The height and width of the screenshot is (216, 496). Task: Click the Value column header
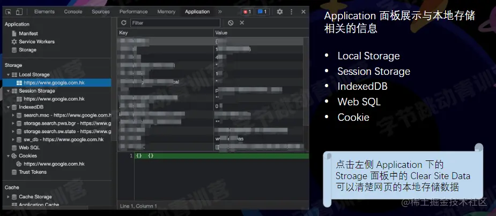click(261, 33)
